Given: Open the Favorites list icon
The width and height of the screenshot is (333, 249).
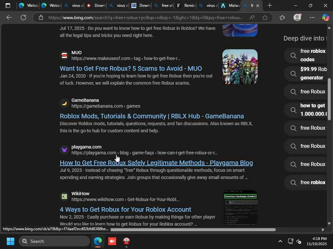Looking at the screenshot, I should pos(282,18).
